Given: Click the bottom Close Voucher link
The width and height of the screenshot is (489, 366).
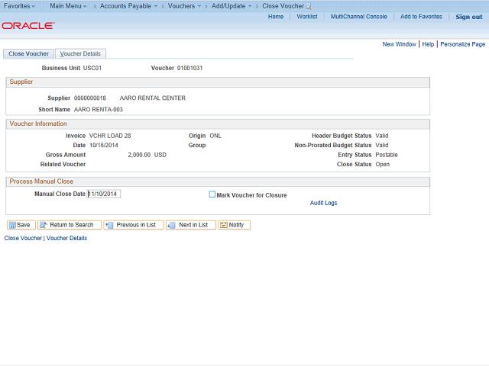Looking at the screenshot, I should tap(23, 238).
